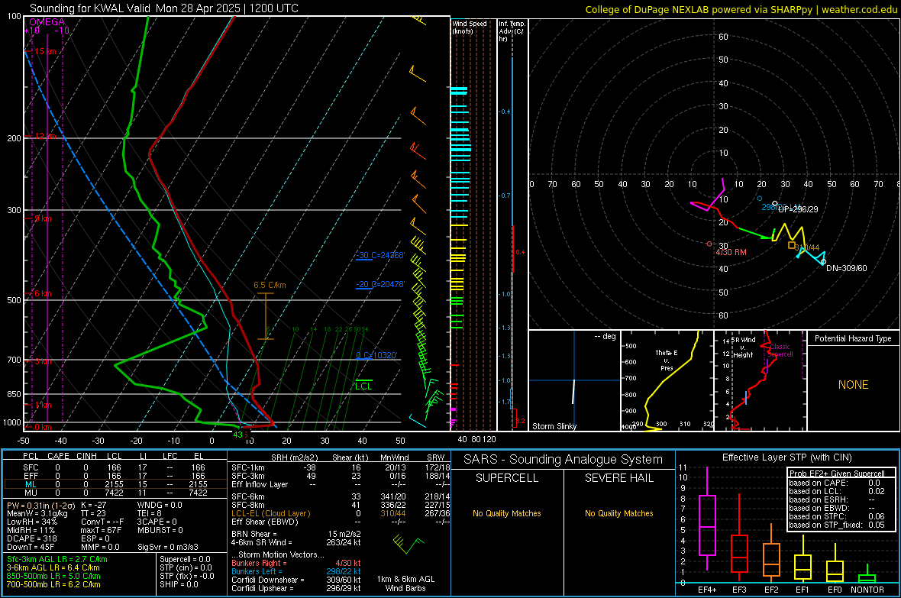
Task: Click the 15 km height marker
Action: pos(45,51)
